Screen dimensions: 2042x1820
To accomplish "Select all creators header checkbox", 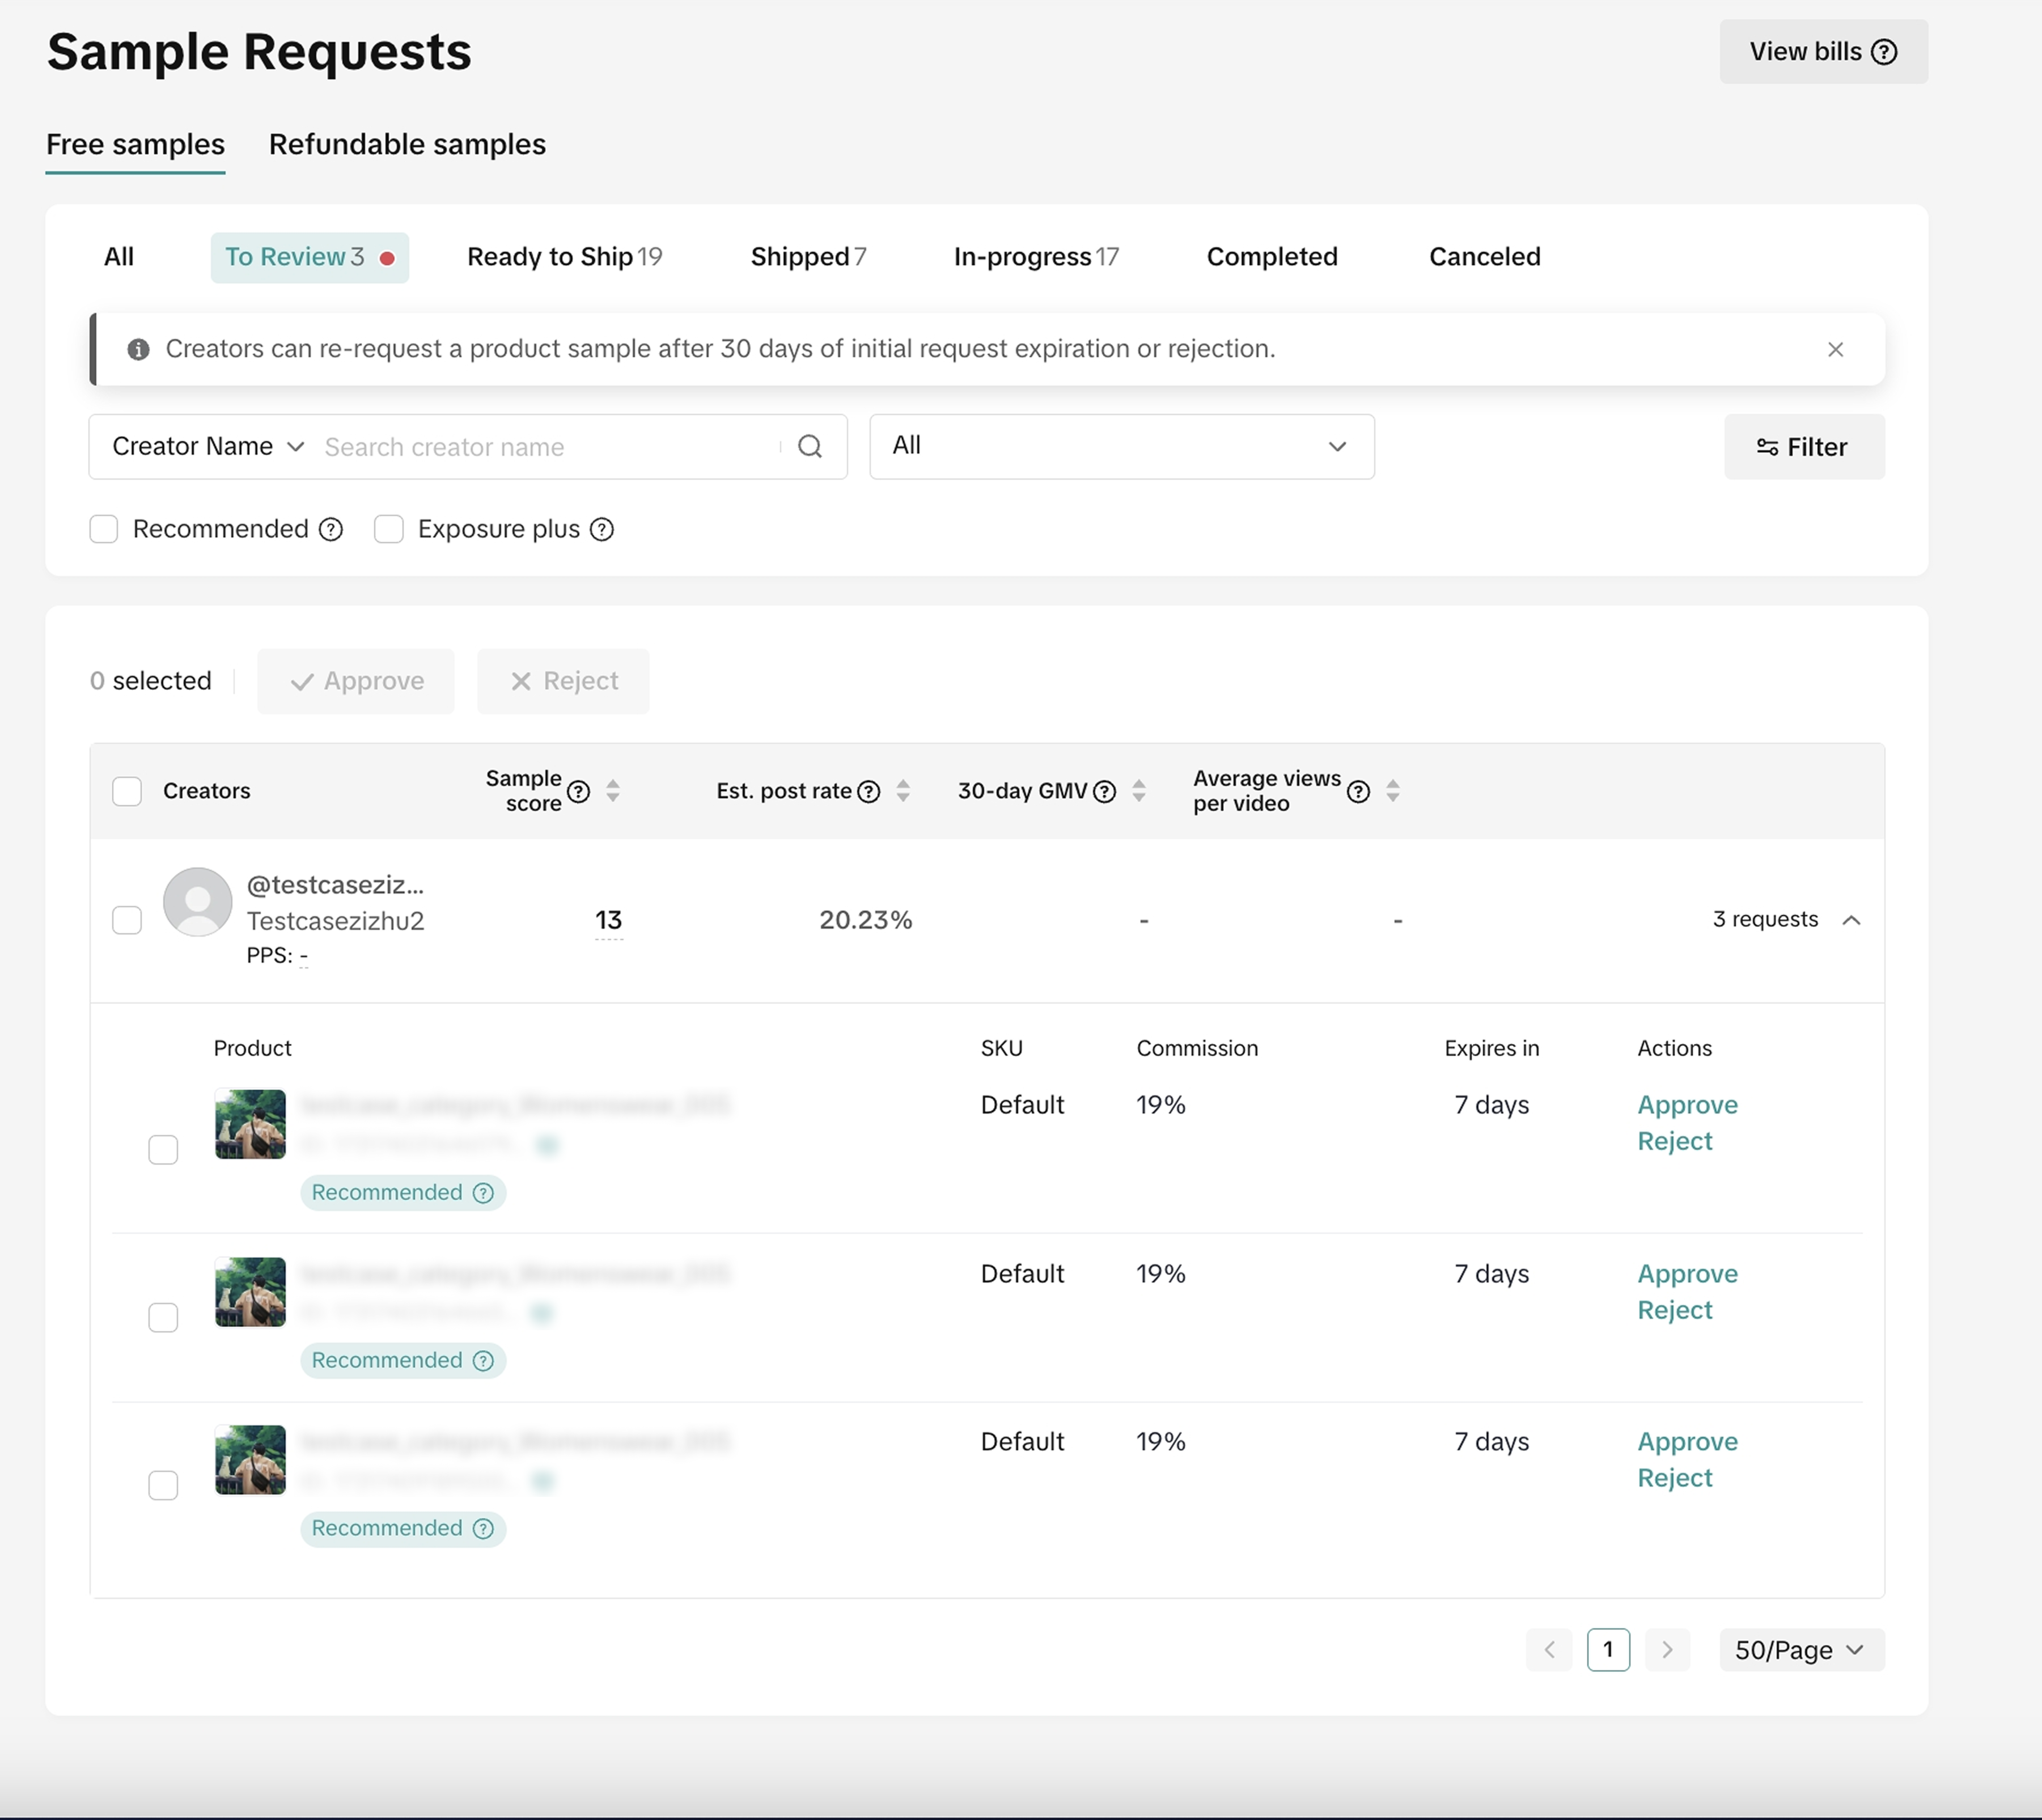I will [127, 791].
